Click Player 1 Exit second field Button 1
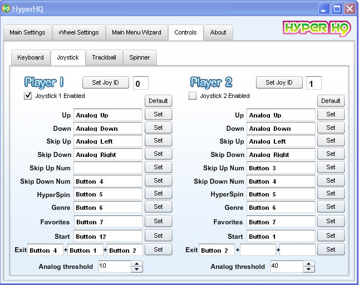The image size is (359, 285). coord(85,250)
